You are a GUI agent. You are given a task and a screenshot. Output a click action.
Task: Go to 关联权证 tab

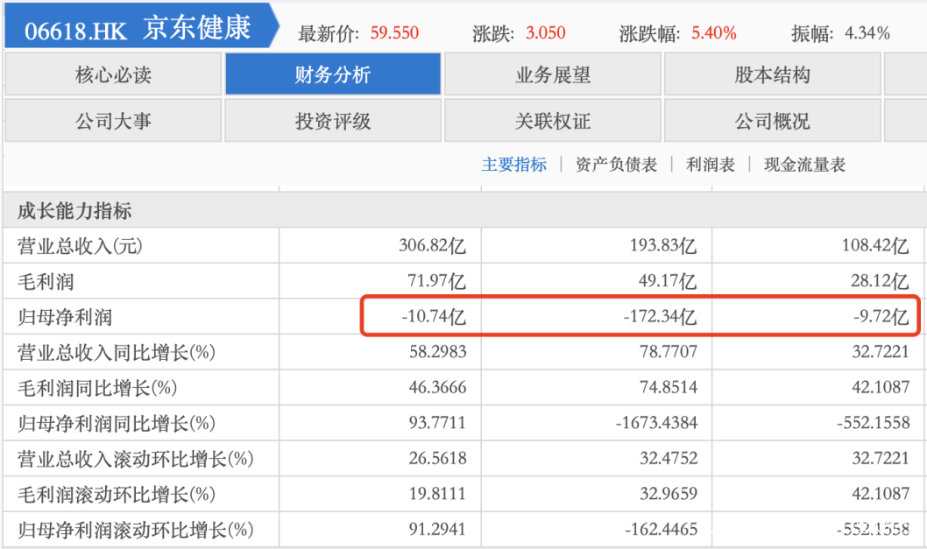click(x=553, y=121)
